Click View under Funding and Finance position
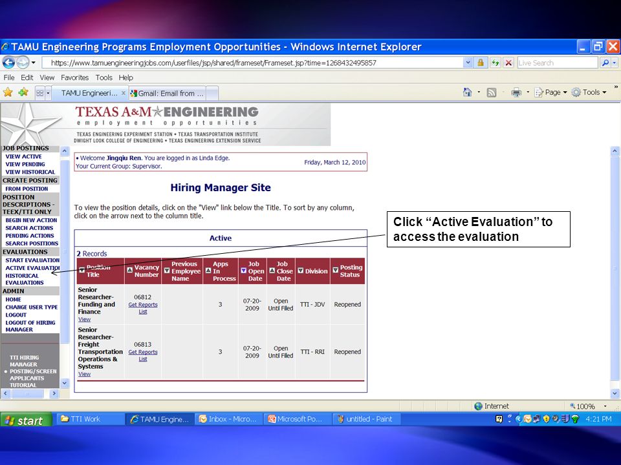 [x=84, y=320]
